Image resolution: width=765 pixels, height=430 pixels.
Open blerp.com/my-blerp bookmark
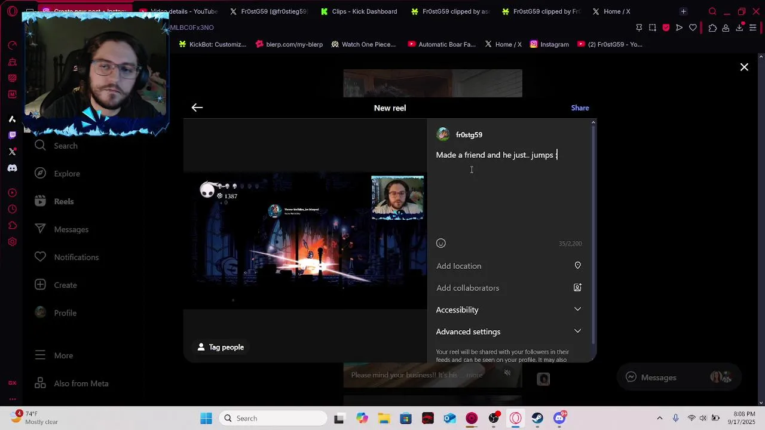click(289, 44)
